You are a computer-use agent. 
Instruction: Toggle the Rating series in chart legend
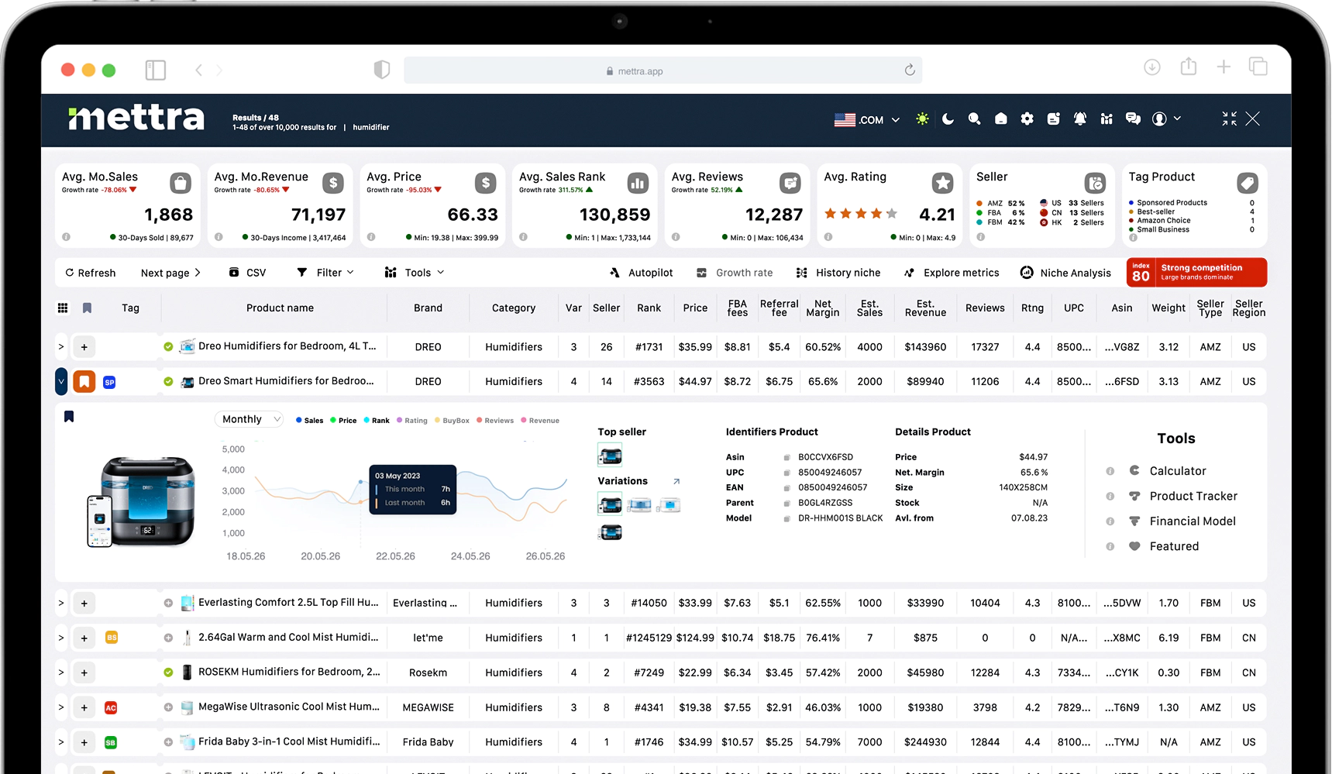point(411,420)
